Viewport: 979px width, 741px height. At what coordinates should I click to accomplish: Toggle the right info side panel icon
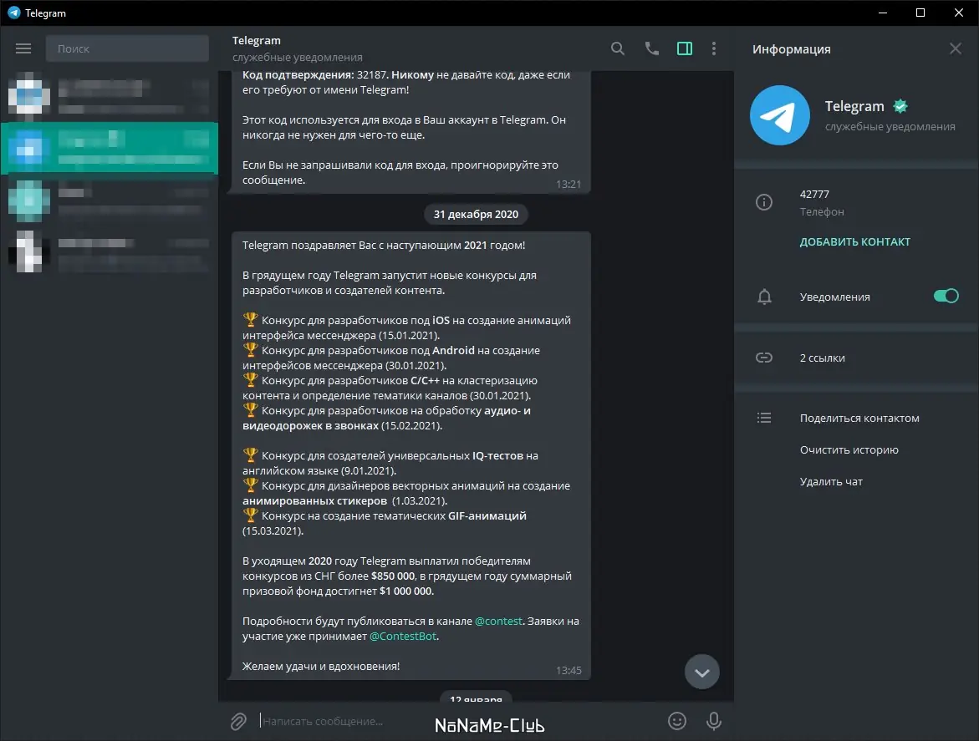(x=685, y=48)
